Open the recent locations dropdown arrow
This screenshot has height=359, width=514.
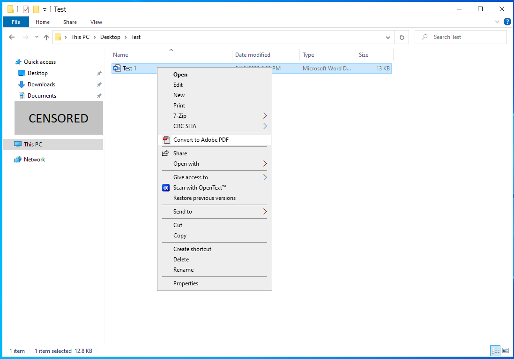click(37, 37)
